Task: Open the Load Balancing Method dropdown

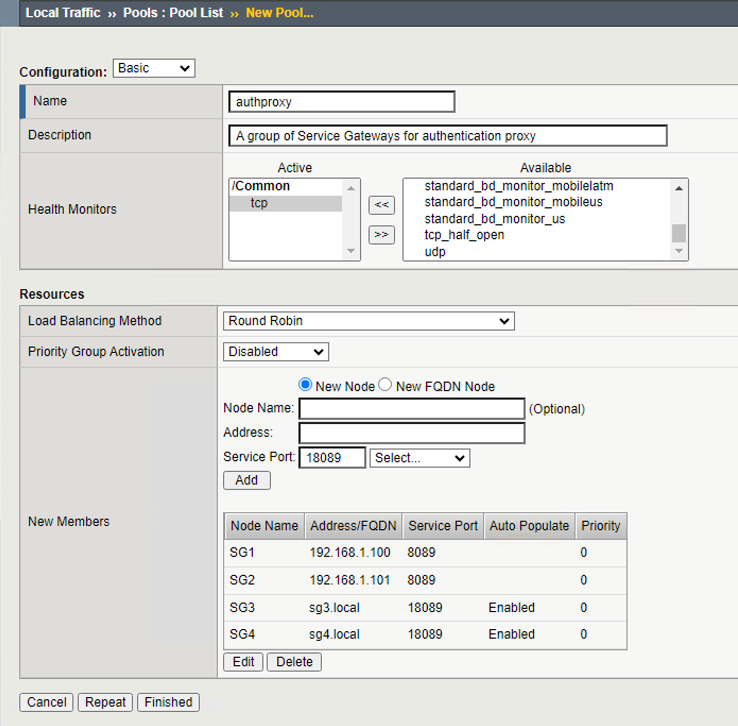Action: click(x=368, y=320)
